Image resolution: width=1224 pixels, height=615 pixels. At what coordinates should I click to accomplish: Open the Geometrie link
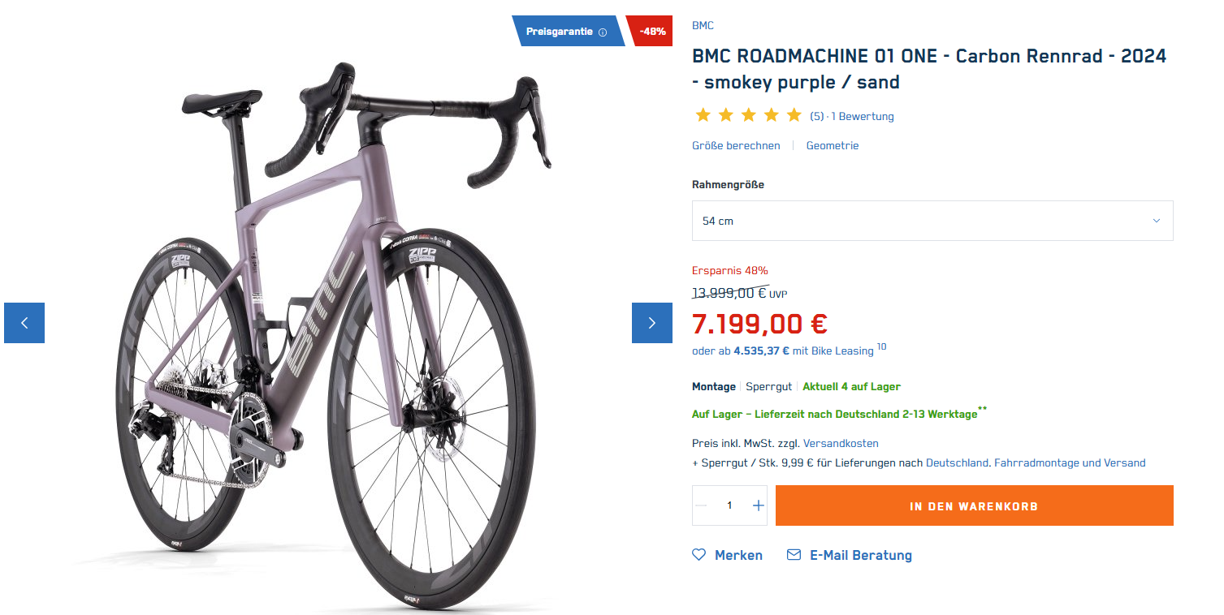coord(832,146)
